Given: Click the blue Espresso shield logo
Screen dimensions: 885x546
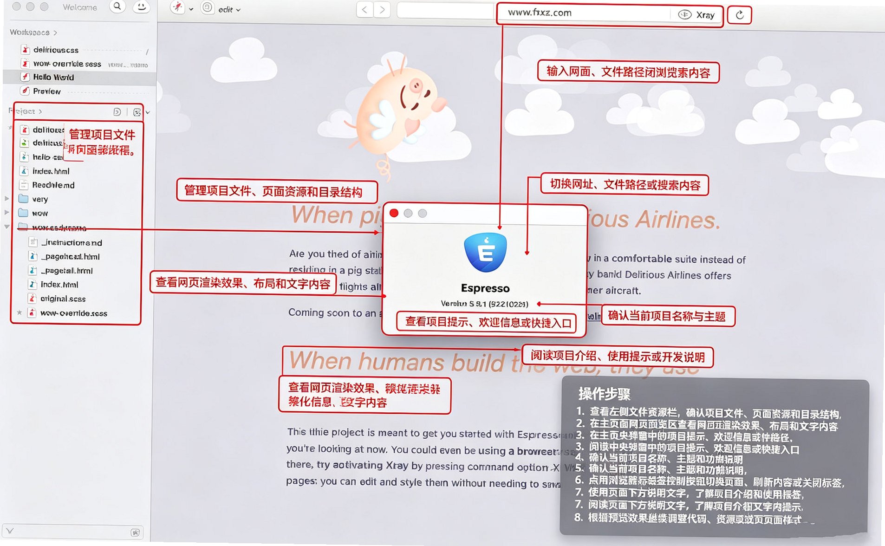Looking at the screenshot, I should click(485, 252).
